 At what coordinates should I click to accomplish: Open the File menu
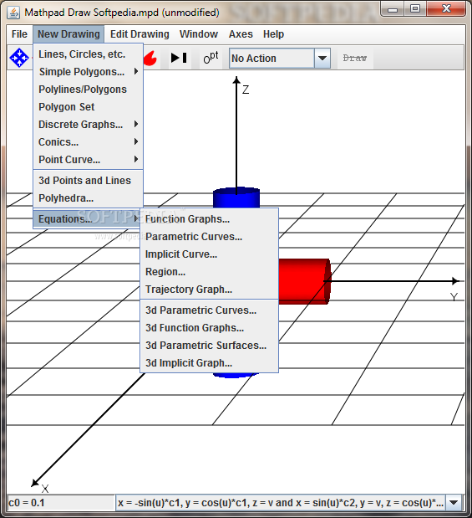(x=19, y=34)
